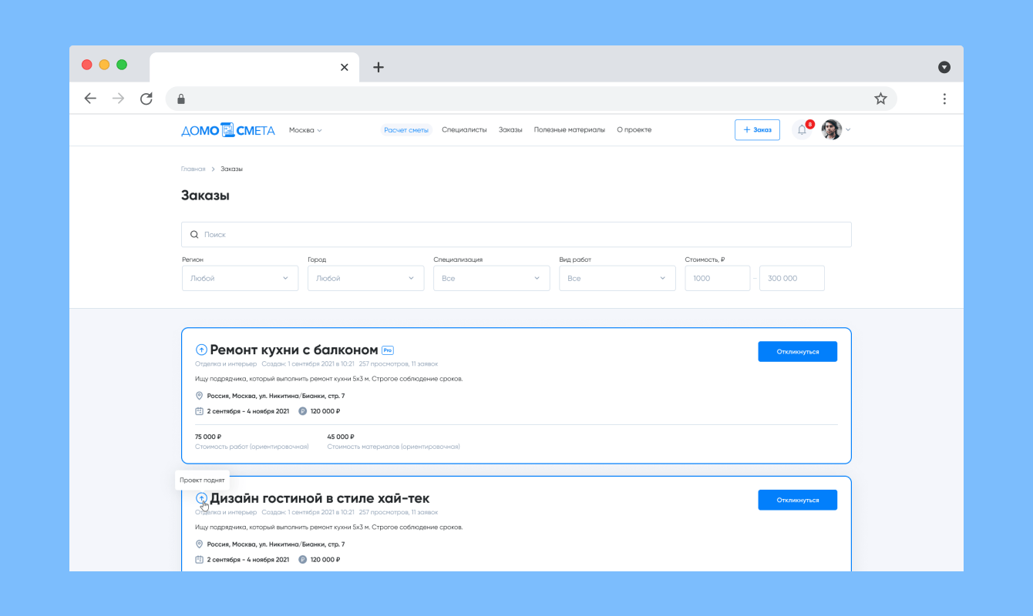Click the + Заказ button

[x=757, y=130]
